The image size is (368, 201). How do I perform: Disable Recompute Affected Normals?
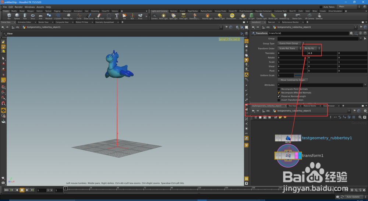[279, 93]
